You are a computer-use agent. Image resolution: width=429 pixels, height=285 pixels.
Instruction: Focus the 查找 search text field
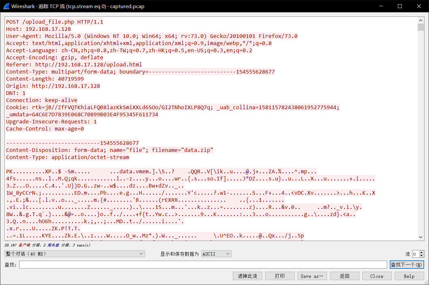pyautogui.click(x=203, y=265)
